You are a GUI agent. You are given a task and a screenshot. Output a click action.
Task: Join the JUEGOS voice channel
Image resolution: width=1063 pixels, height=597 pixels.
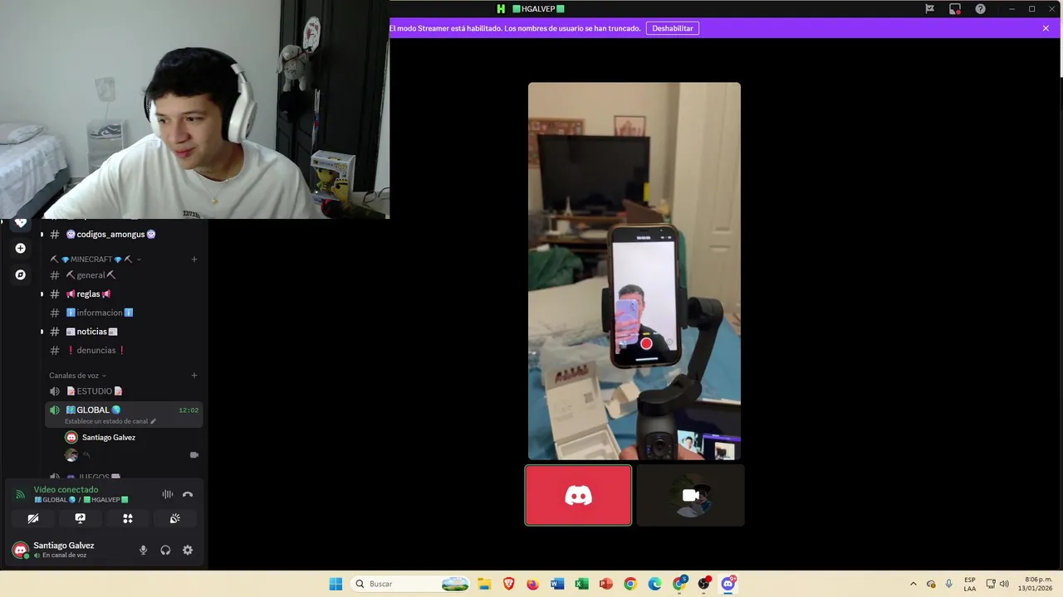tap(95, 478)
